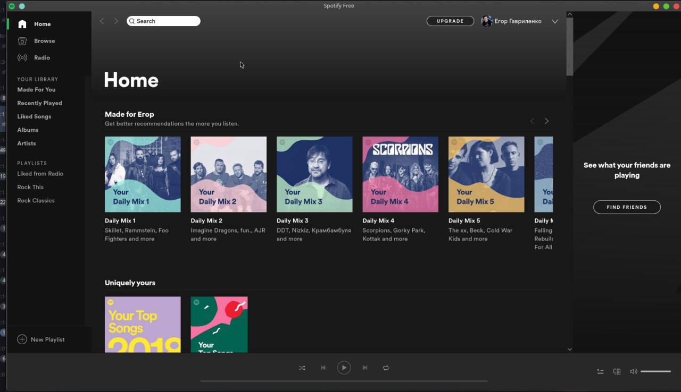Click 'Skillet, Rammstein, Foo Fighters and more'
The image size is (681, 392).
(x=137, y=235)
